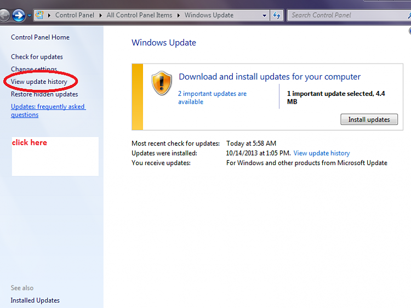This screenshot has height=308, width=411.
Task: Open Change settings
Action: pyautogui.click(x=34, y=69)
